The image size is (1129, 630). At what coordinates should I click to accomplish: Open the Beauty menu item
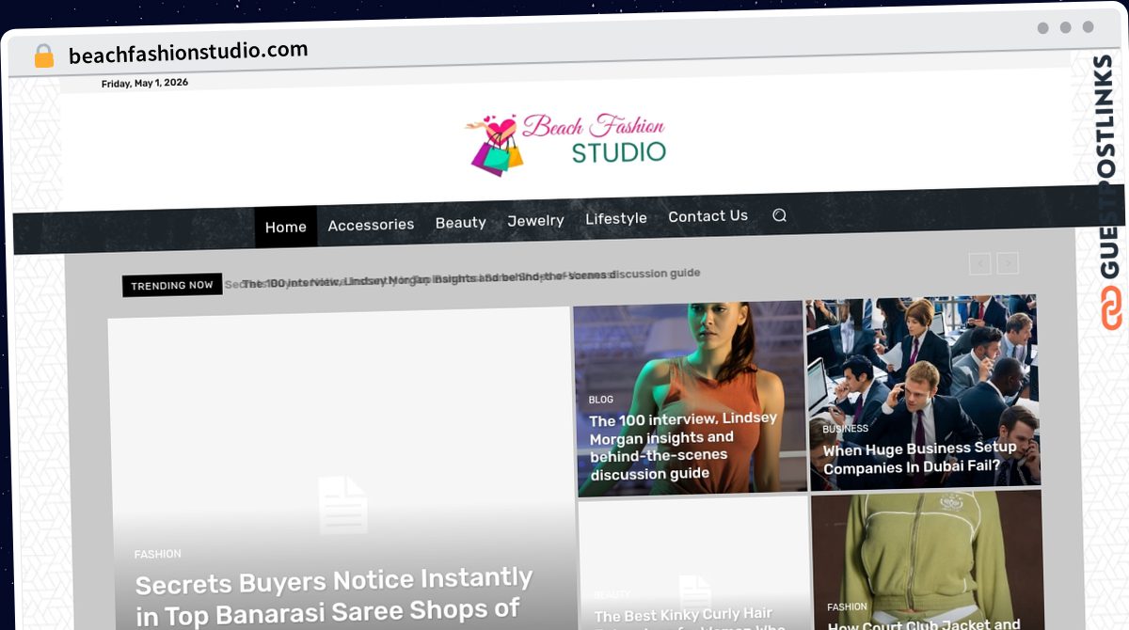(460, 223)
